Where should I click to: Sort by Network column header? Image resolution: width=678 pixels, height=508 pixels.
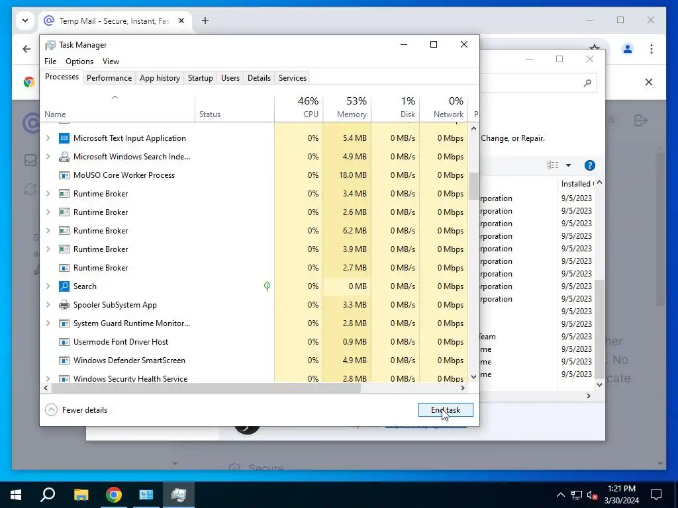coord(444,107)
